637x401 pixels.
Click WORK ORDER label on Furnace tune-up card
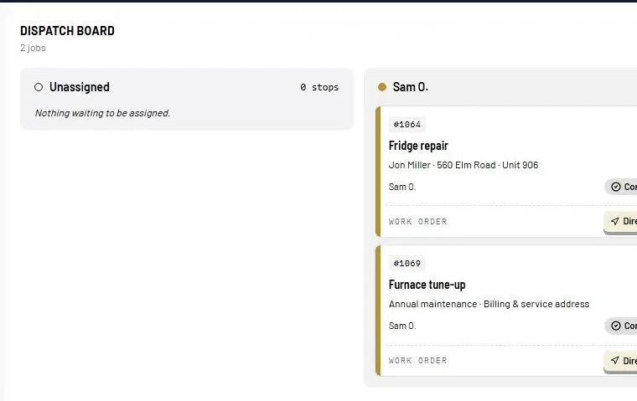pyautogui.click(x=417, y=361)
